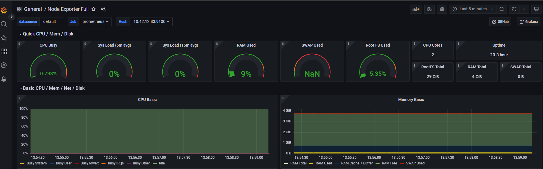The height and width of the screenshot is (169, 543).
Task: Open the SWAP Used panel title menu
Action: point(312,45)
